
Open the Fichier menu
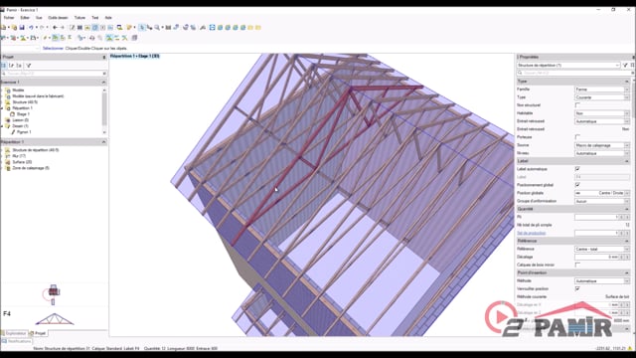pos(9,18)
